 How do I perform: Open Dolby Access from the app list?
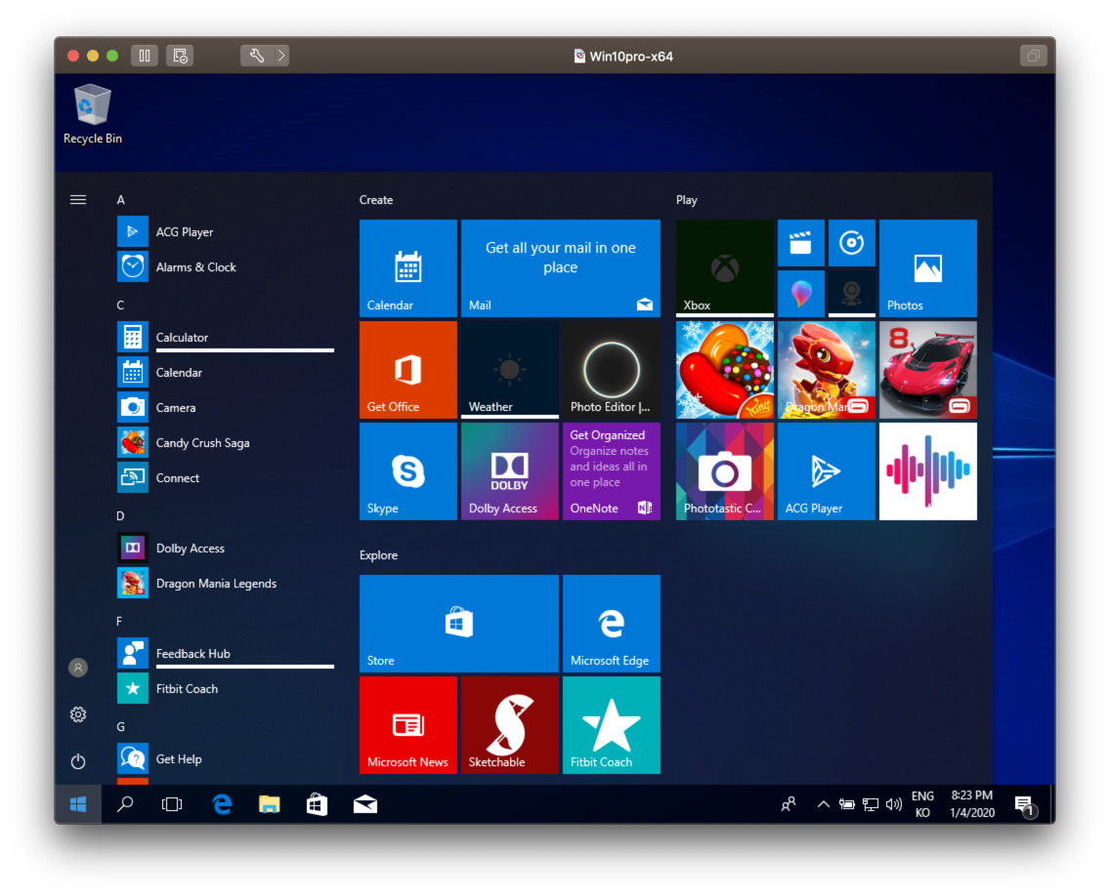point(227,548)
